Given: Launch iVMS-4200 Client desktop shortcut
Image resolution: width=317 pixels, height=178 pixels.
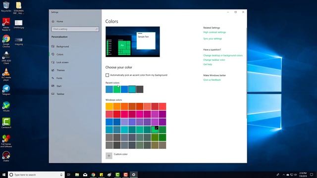Looking at the screenshot, I should click(6, 58).
